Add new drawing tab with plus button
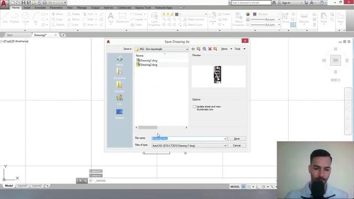This screenshot has width=354, height=199. pyautogui.click(x=63, y=35)
